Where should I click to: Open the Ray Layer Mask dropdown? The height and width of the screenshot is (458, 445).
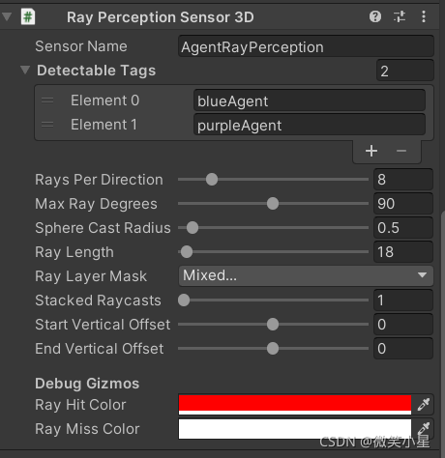(x=306, y=275)
